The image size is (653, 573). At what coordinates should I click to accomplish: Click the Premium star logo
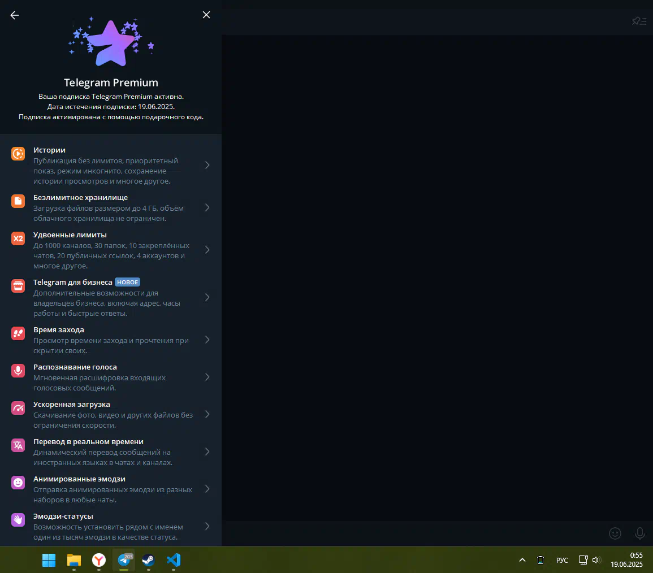point(111,42)
